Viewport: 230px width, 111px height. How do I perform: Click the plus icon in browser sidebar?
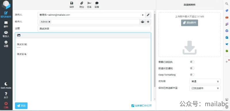pyautogui.click(x=227, y=62)
